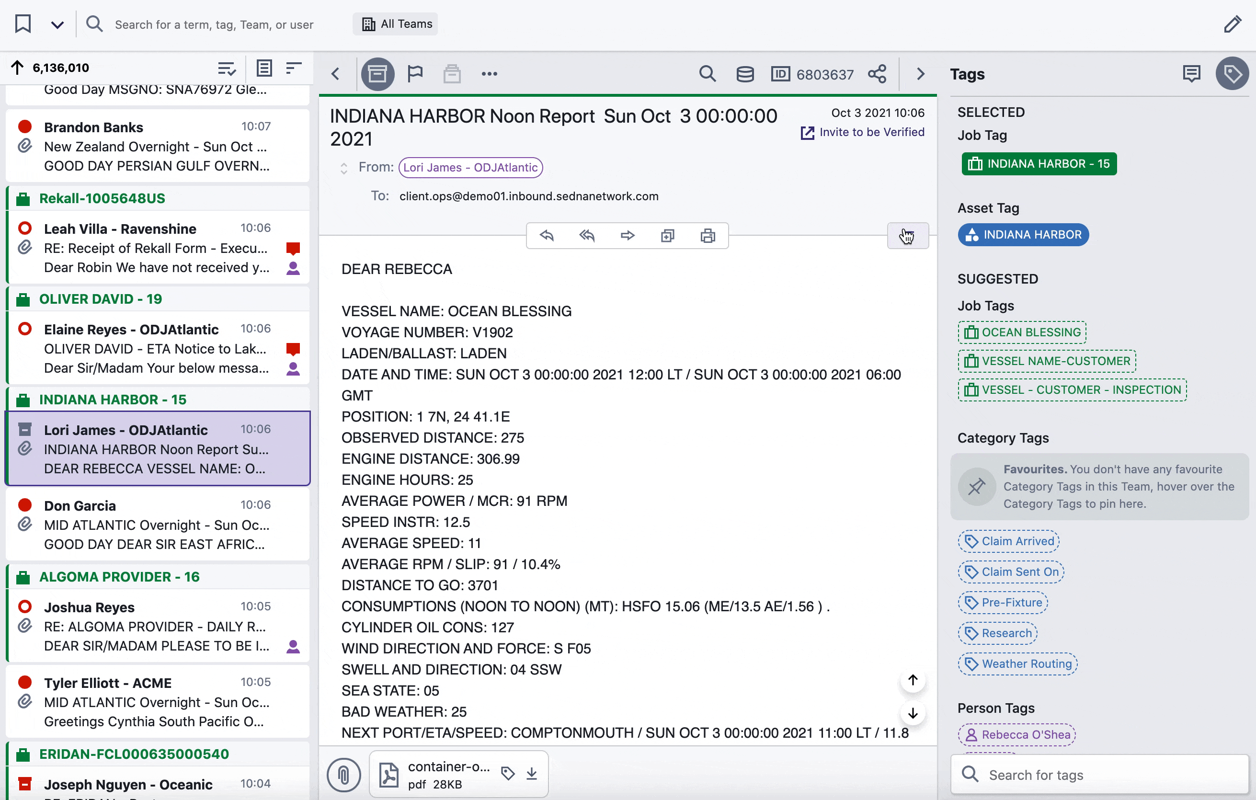The width and height of the screenshot is (1256, 800).
Task: Open message in new window icon
Action: (x=668, y=236)
